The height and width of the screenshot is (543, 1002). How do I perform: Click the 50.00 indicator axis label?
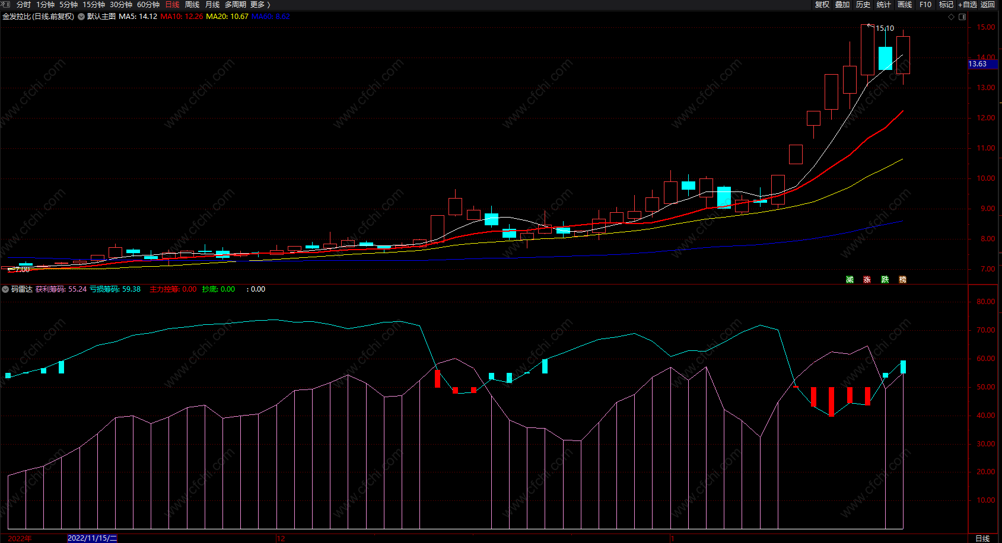pos(986,387)
